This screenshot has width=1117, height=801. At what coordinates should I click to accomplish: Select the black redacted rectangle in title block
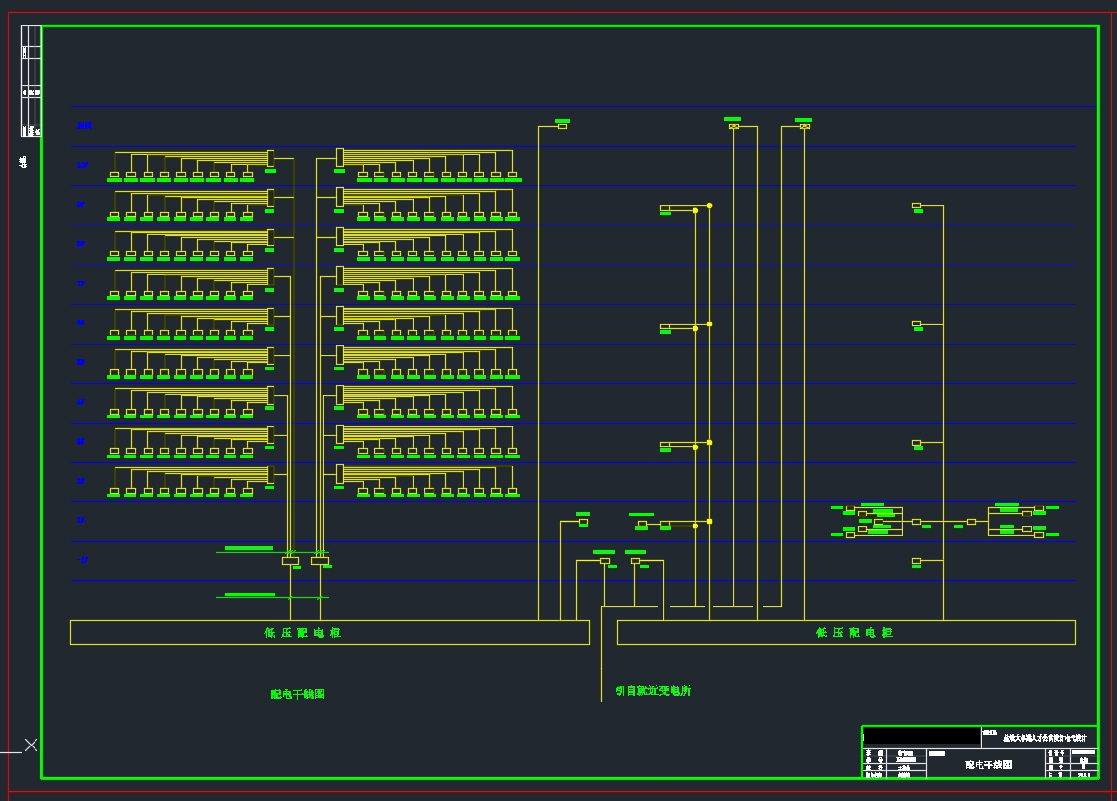coord(921,736)
